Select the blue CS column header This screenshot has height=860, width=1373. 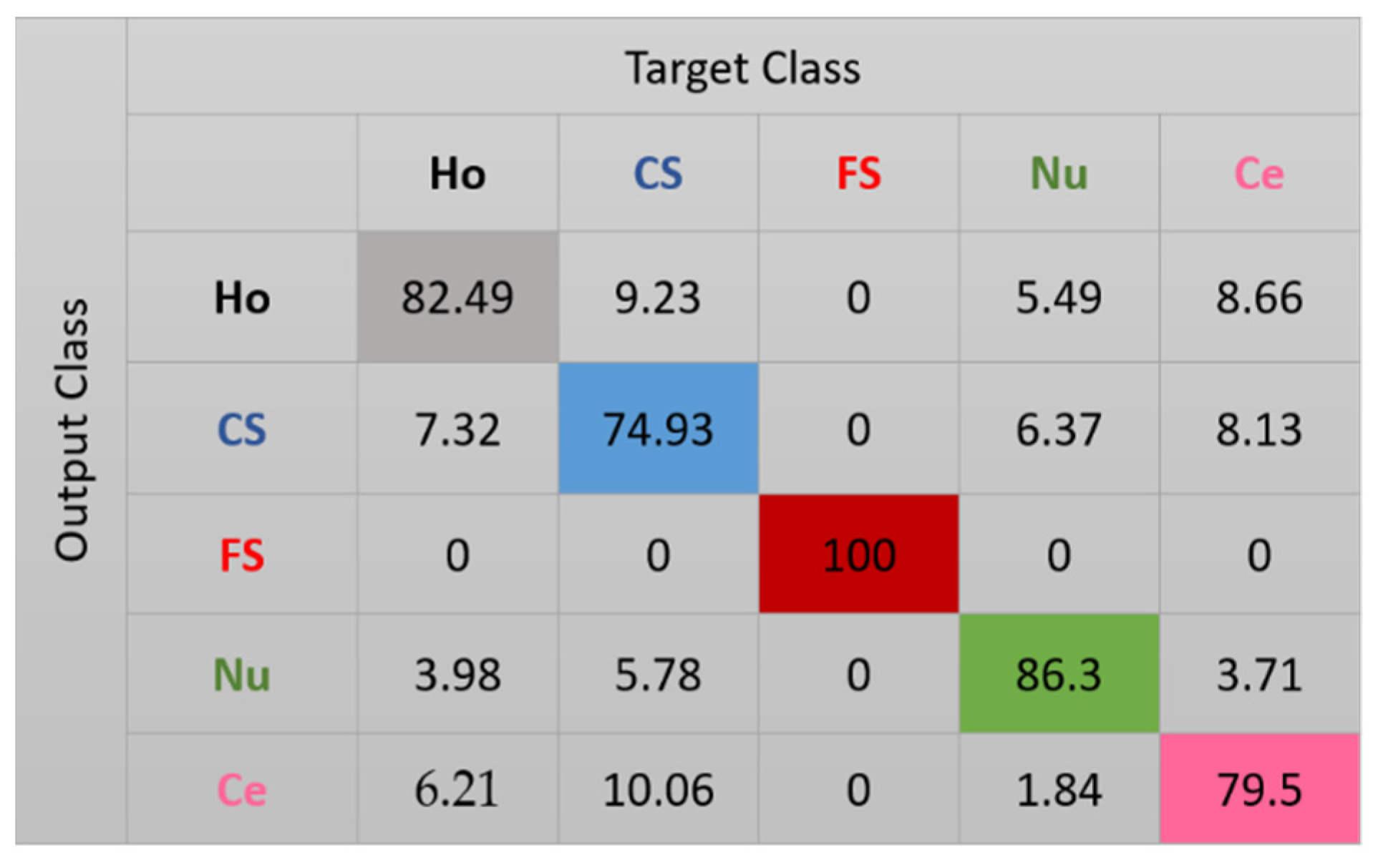click(x=658, y=174)
